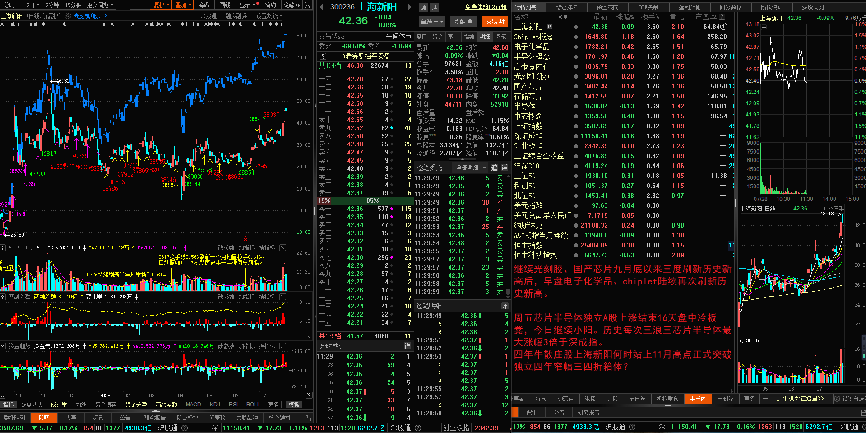This screenshot has width=866, height=433.
Task: Close the 两融差额 indicator panel
Action: click(x=282, y=297)
